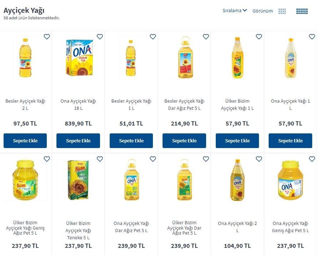
Task: Click Sepete Ekle for Ona 18 L
Action: coord(78,141)
